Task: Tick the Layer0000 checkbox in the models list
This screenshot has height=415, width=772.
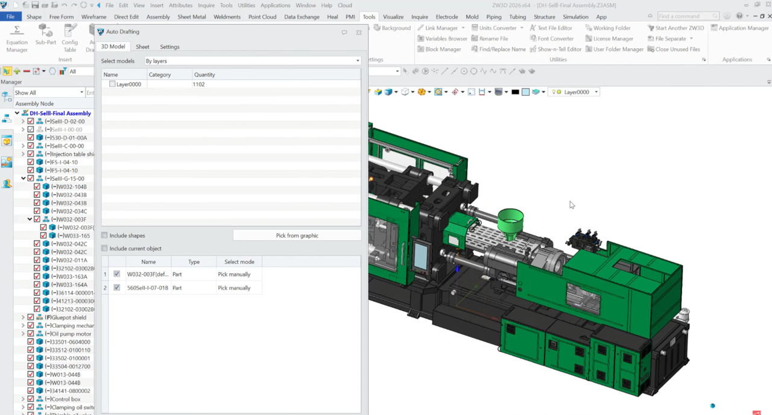Action: pyautogui.click(x=112, y=84)
